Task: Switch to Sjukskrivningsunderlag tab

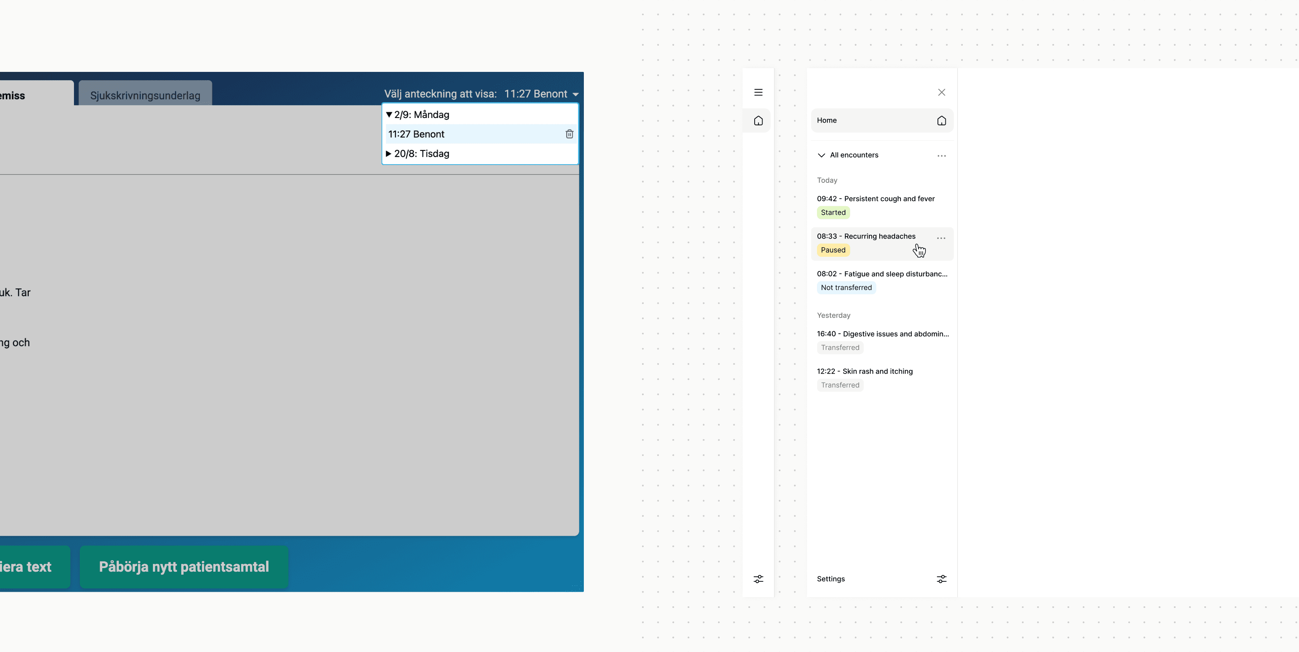Action: point(145,95)
